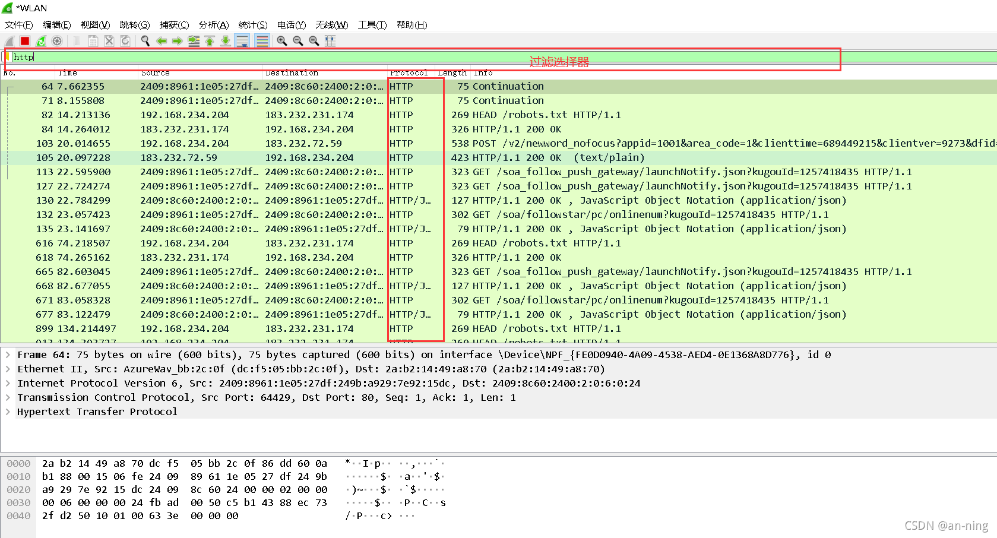Open the 统计(S) menu
Image resolution: width=997 pixels, height=538 pixels.
[x=253, y=25]
